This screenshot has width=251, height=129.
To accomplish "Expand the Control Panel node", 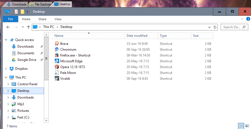I will pos(8,84).
